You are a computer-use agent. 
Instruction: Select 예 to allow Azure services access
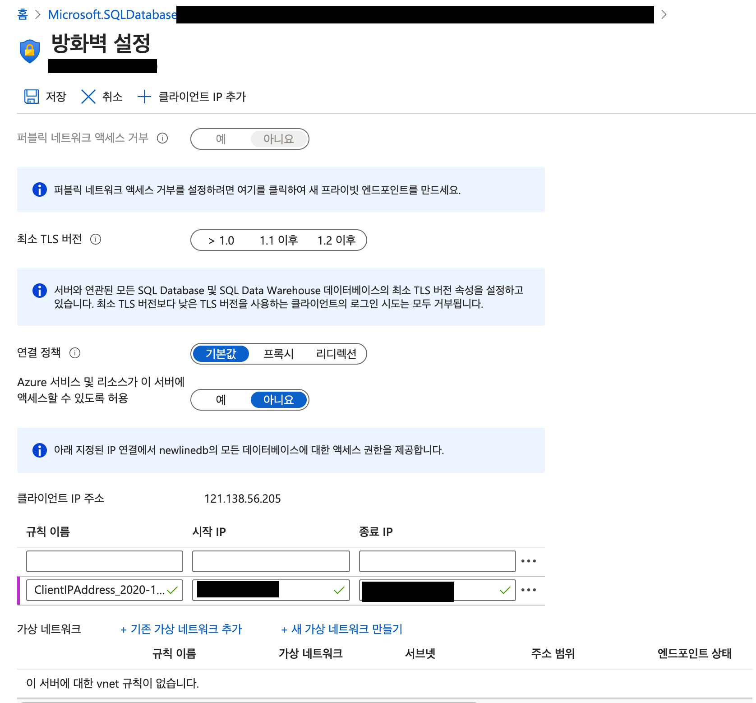click(x=221, y=400)
